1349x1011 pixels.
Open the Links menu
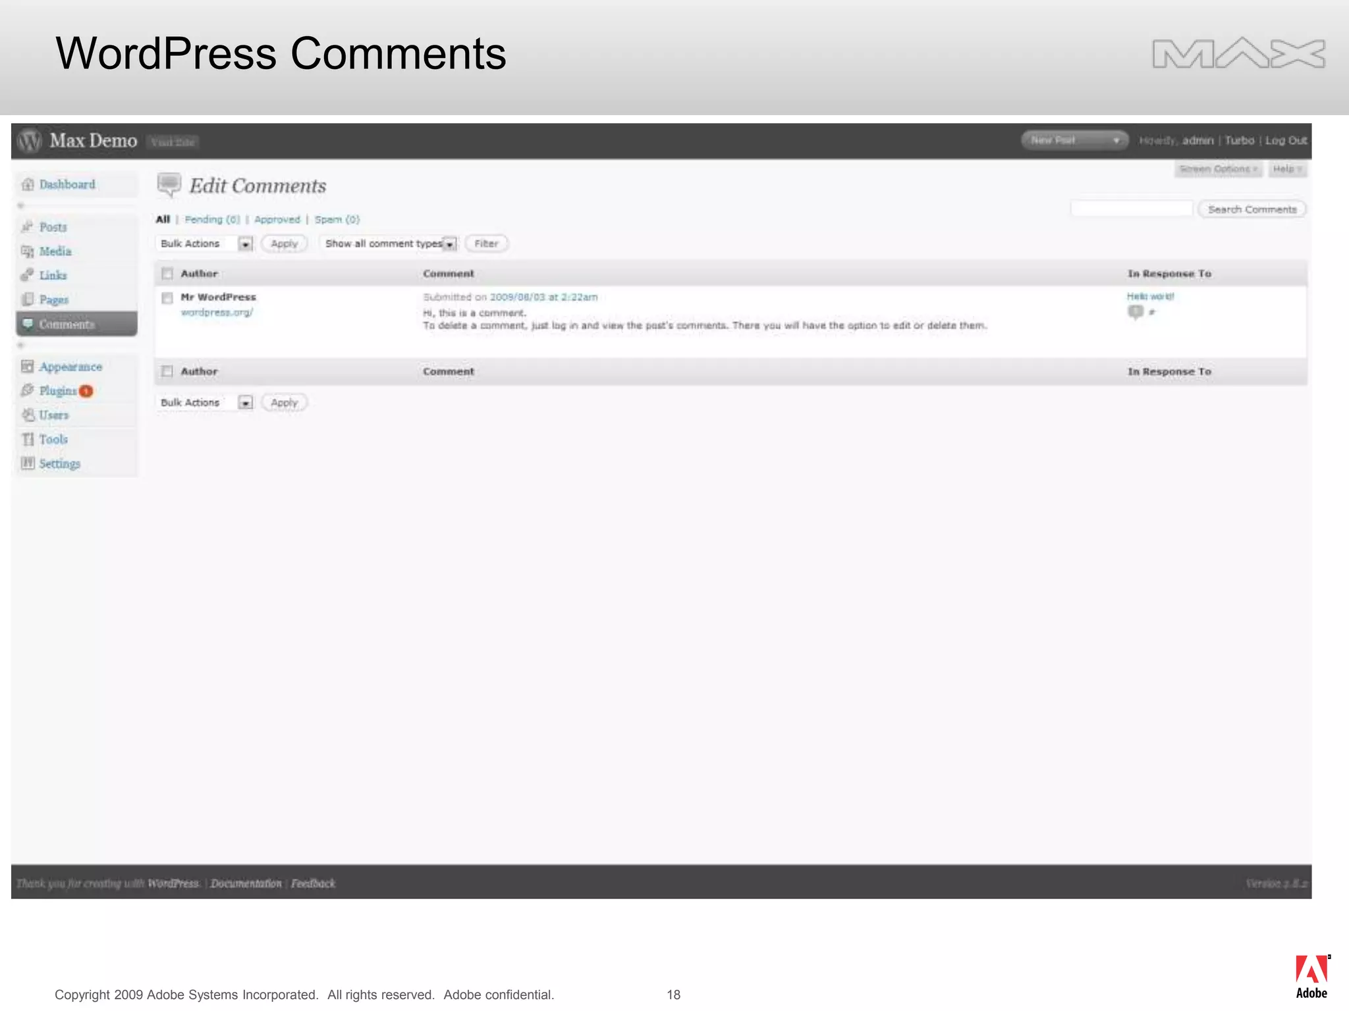[x=53, y=275]
